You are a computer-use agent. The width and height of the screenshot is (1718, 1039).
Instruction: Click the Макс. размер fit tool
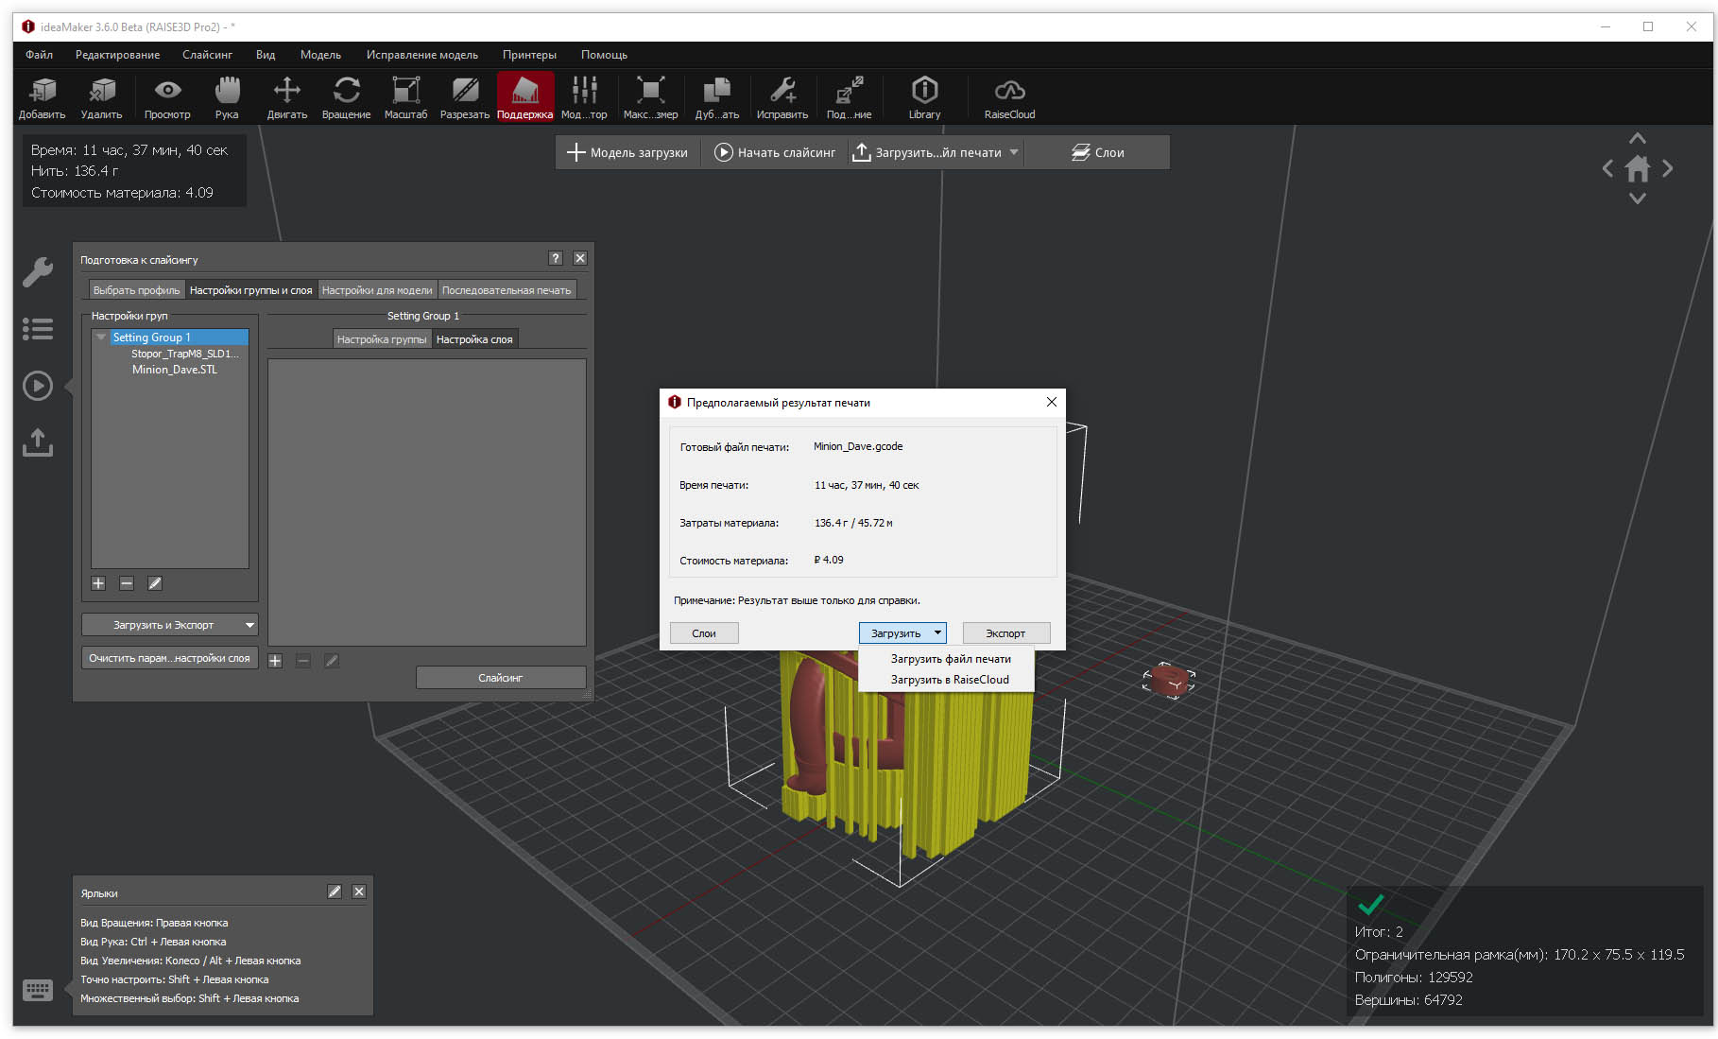pyautogui.click(x=651, y=98)
